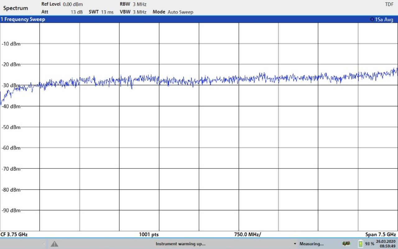Click the TDF indicator label

(389, 4)
